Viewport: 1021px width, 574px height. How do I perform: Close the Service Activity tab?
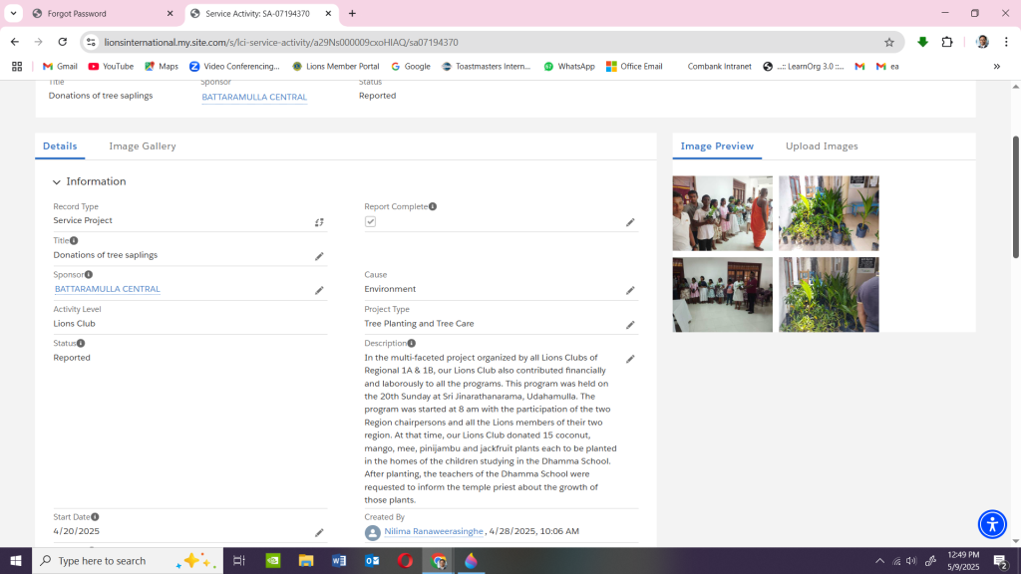[328, 13]
